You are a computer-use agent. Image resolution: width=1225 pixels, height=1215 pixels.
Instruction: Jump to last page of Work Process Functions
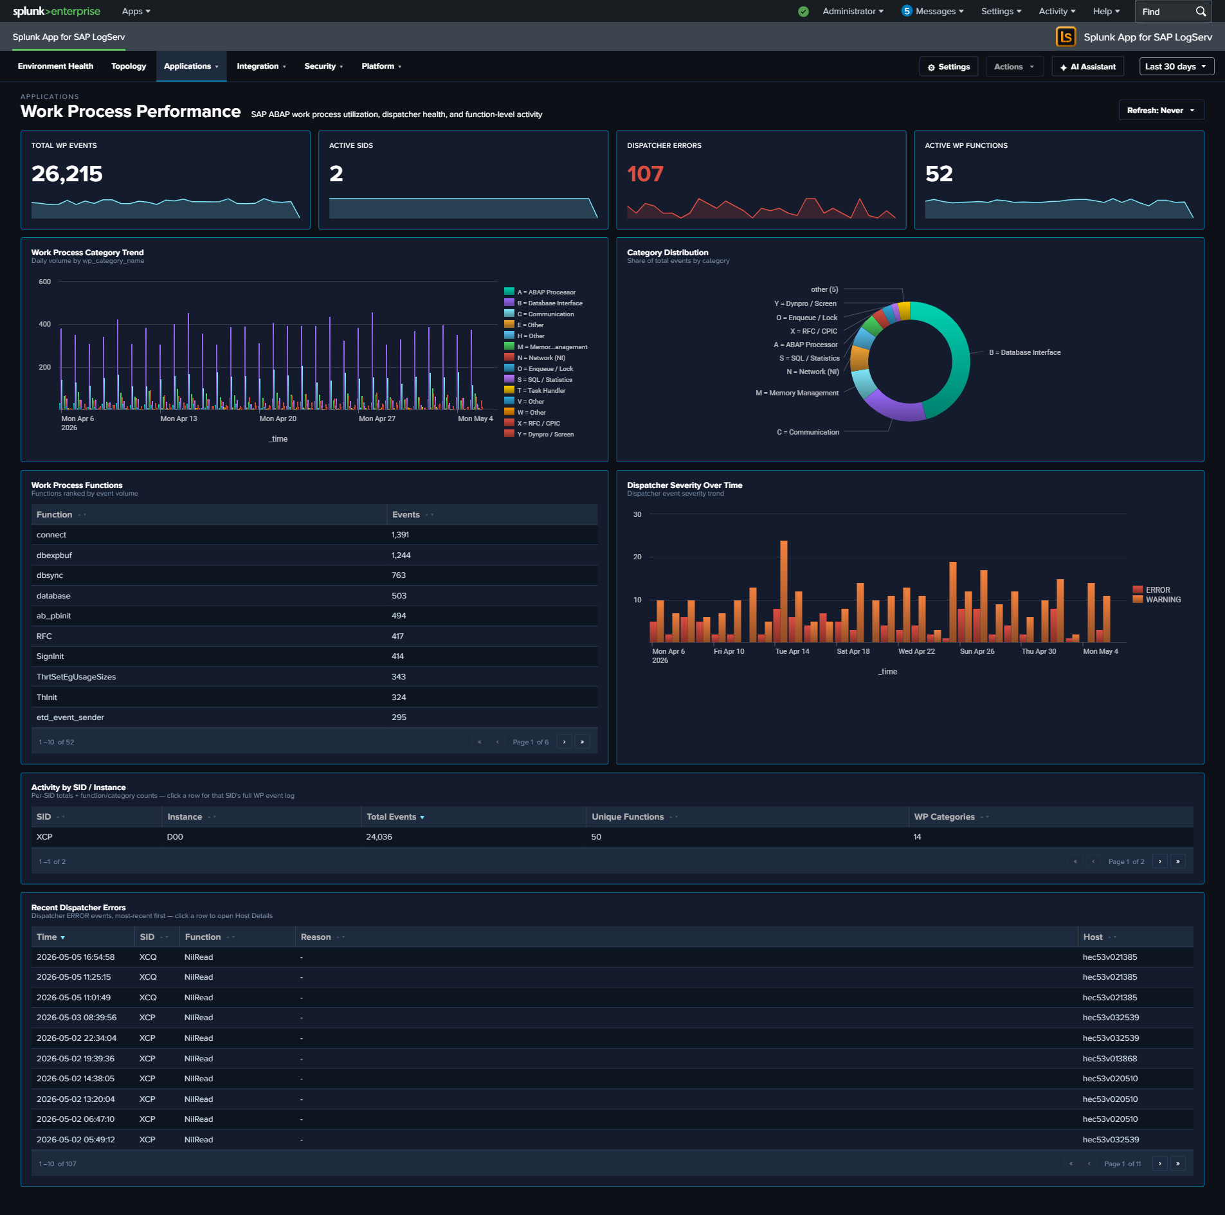tap(582, 742)
